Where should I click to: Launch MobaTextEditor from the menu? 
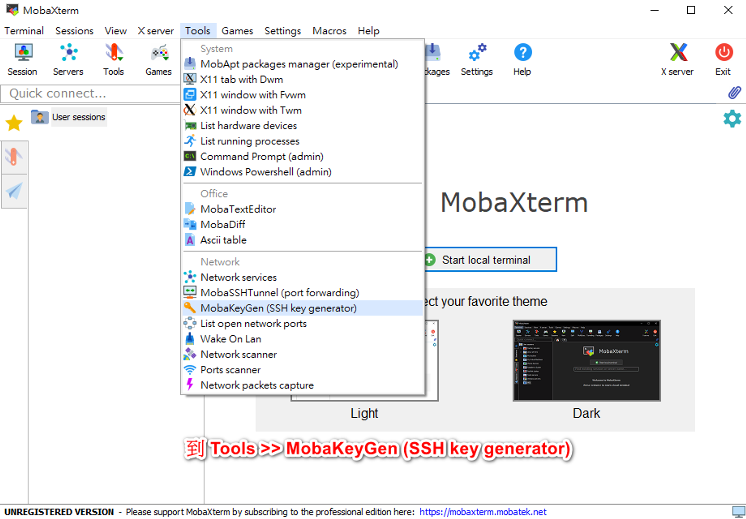(302, 209)
